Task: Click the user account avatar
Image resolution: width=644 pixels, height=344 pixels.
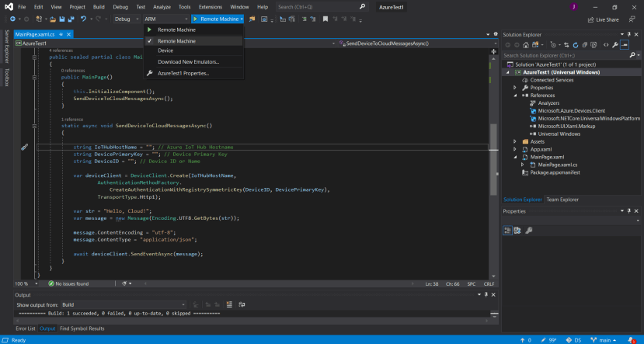Action: (x=574, y=6)
